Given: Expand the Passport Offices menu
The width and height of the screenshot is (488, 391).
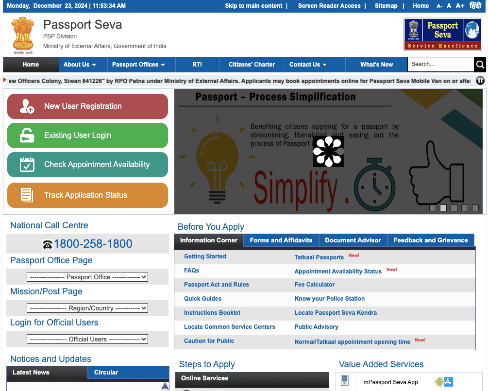Looking at the screenshot, I should (x=138, y=65).
